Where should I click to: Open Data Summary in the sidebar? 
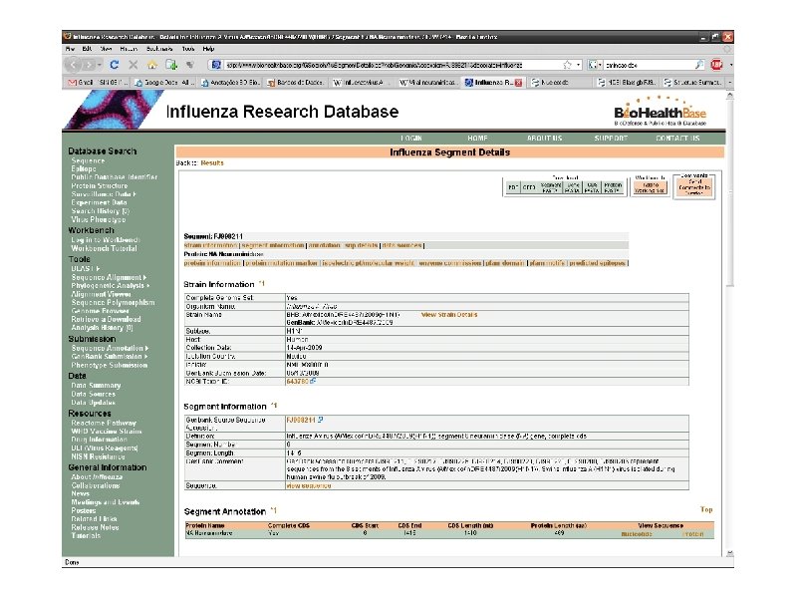(96, 386)
